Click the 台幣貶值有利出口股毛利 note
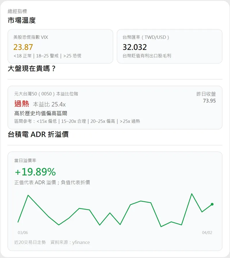This screenshot has width=230, height=258. pyautogui.click(x=147, y=56)
